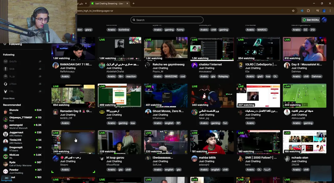The width and height of the screenshot is (334, 183).
Task: Click the Get KICKs button
Action: click(x=311, y=20)
